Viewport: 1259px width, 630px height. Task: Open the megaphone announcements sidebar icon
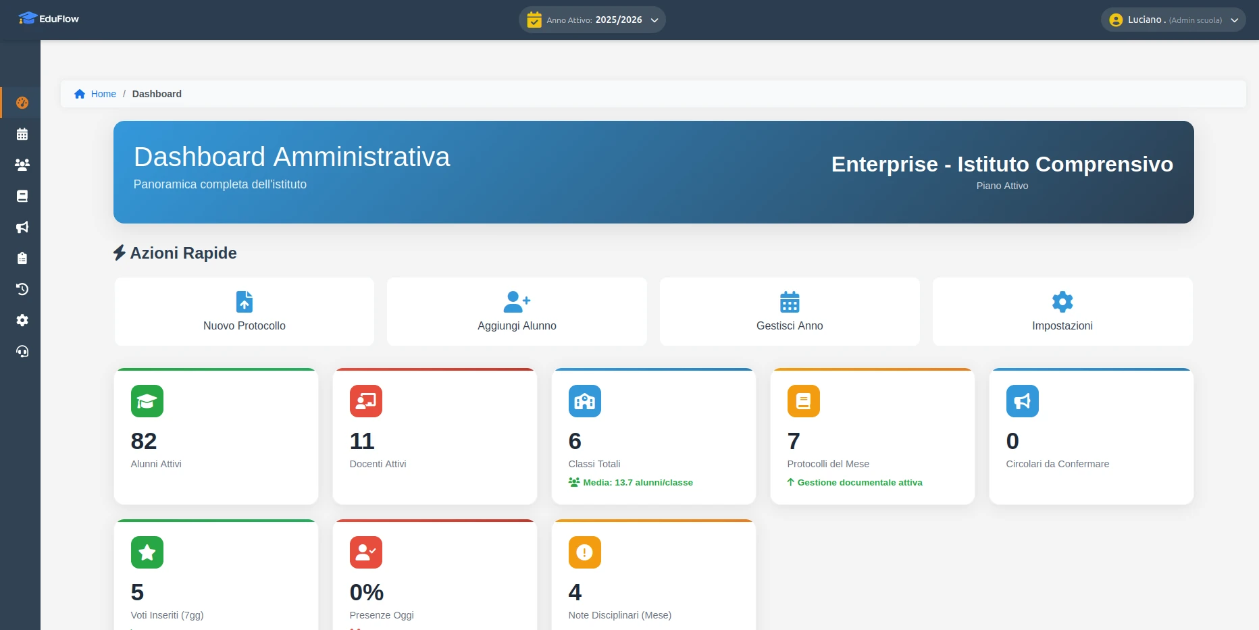coord(22,227)
